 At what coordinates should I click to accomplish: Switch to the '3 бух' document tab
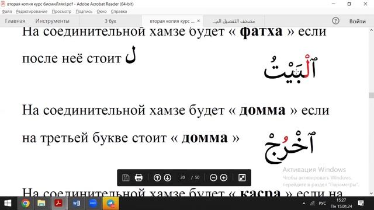tap(110, 21)
